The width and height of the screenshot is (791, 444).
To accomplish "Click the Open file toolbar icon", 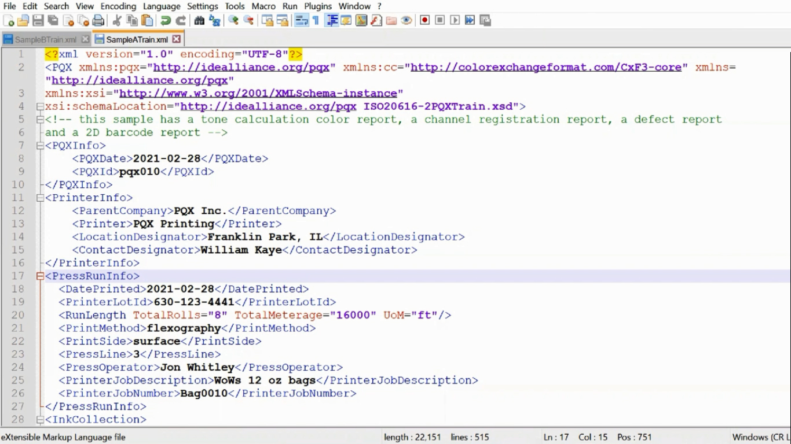I will click(x=23, y=20).
